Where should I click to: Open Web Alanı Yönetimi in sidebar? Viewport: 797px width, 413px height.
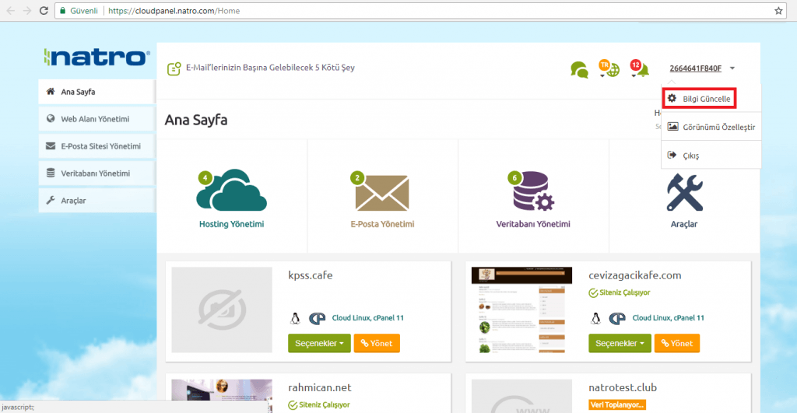click(97, 119)
